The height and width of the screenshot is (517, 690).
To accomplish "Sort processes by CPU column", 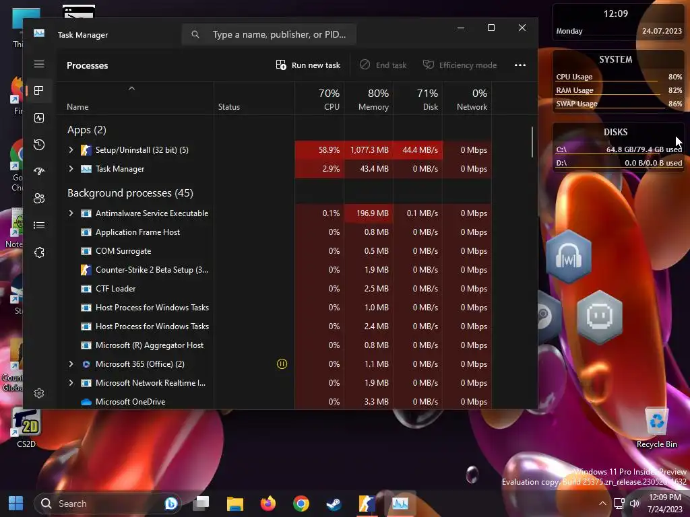I will pos(319,99).
